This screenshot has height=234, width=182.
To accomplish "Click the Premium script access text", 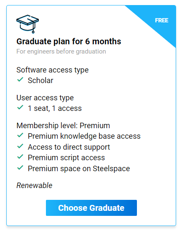I will 67,158.
